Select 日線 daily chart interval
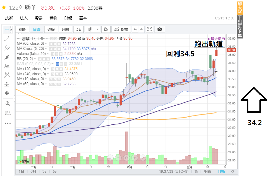 [36, 29]
